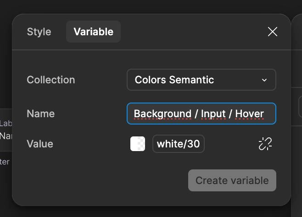The height and width of the screenshot is (217, 302).
Task: Click the Create variable button
Action: [232, 180]
